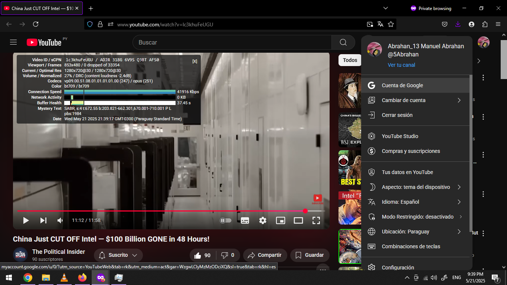Click the search magnifier button
The width and height of the screenshot is (507, 285).
coord(343,42)
